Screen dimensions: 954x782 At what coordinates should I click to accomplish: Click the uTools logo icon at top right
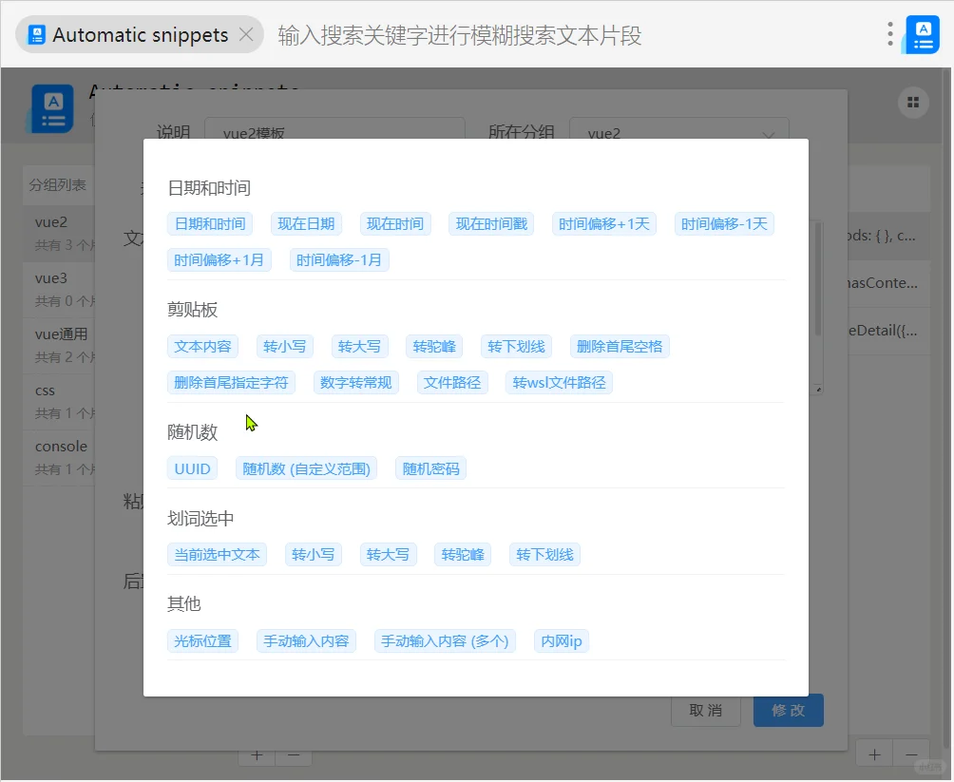pos(924,33)
